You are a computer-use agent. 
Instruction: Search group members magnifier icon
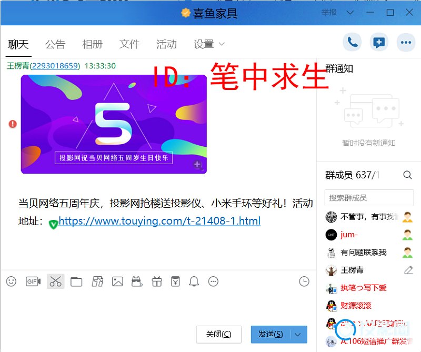point(407,175)
